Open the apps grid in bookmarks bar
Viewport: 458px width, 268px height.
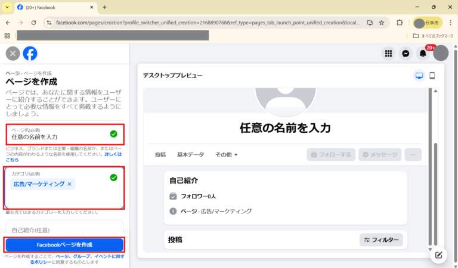pos(7,36)
